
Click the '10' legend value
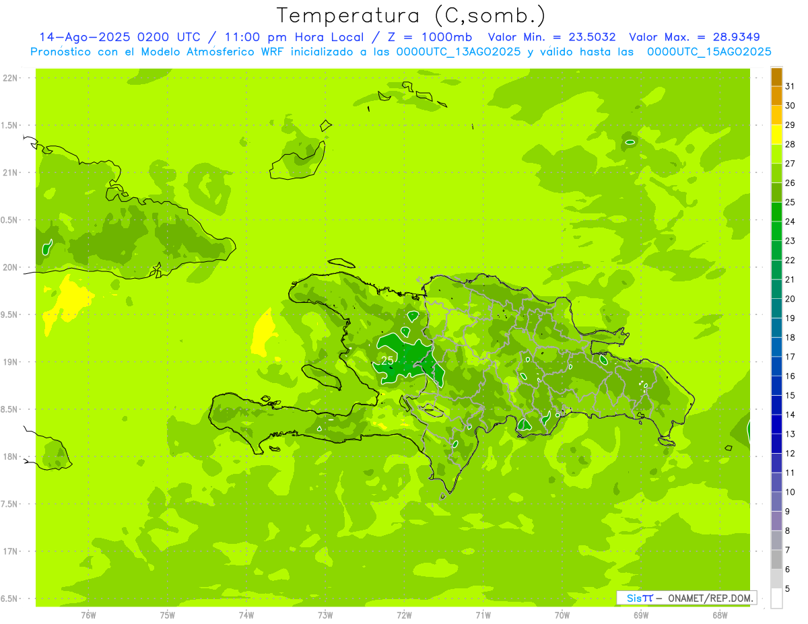coord(790,492)
